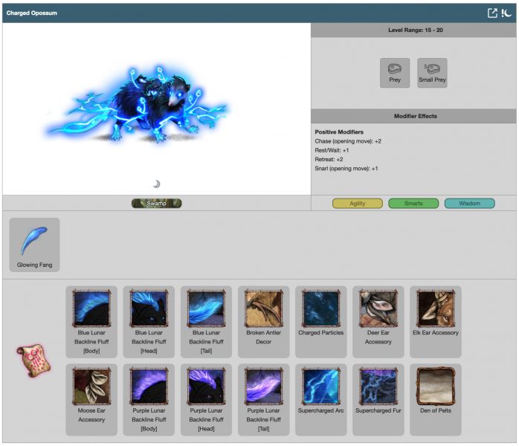Select the Smarts stat tag
This screenshot has width=519, height=446.
point(413,203)
